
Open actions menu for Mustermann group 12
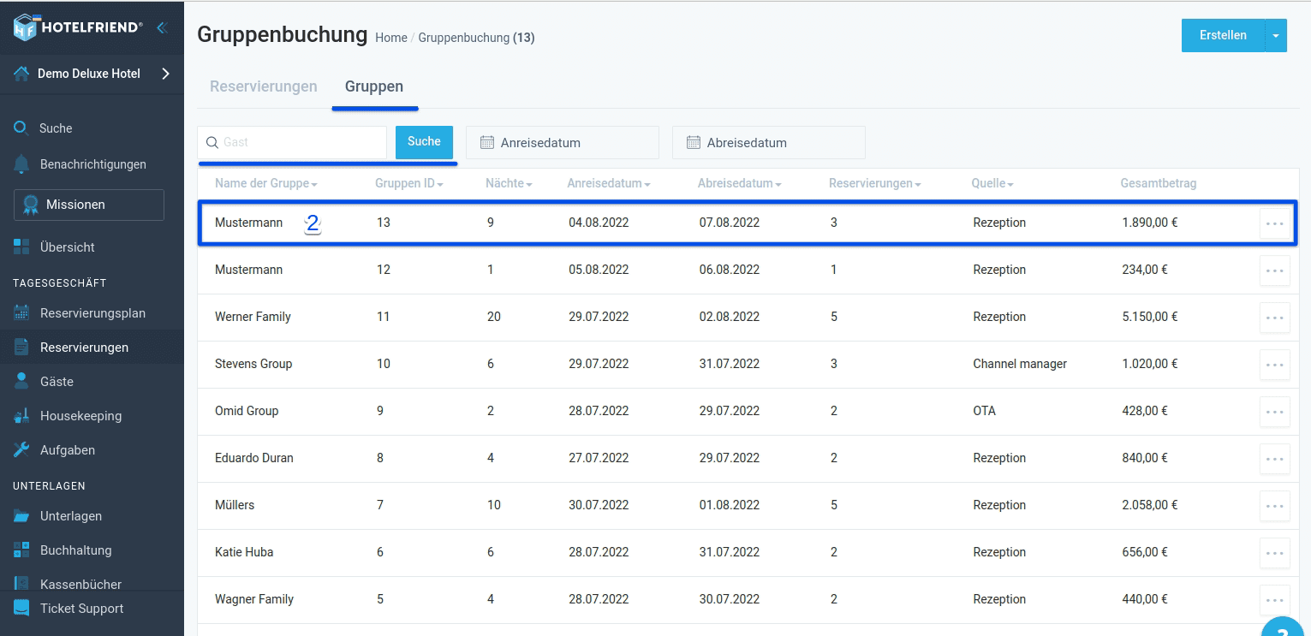tap(1274, 270)
